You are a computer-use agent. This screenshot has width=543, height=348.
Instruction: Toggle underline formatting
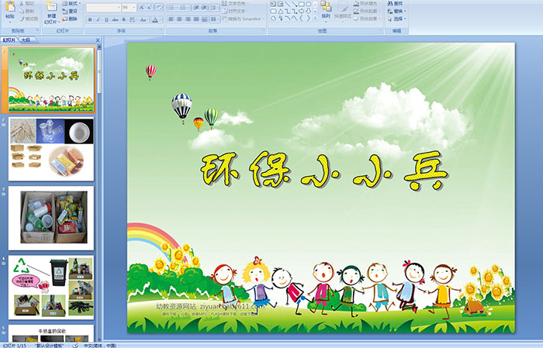pos(107,19)
